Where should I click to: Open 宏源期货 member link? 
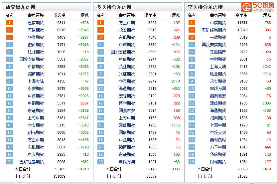click(127, 96)
